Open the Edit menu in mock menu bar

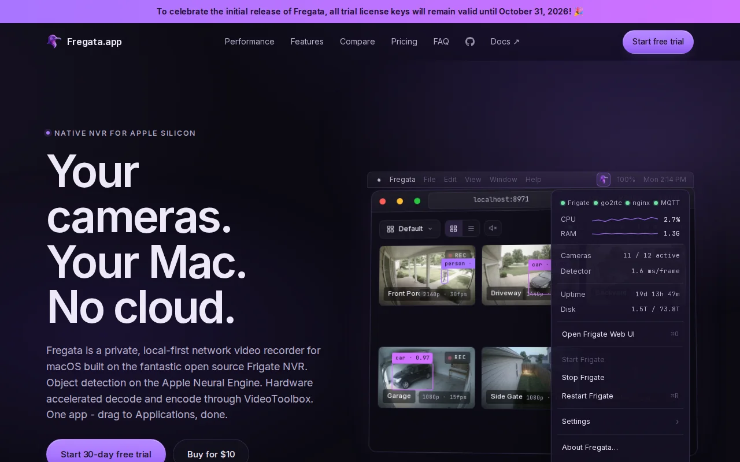450,180
